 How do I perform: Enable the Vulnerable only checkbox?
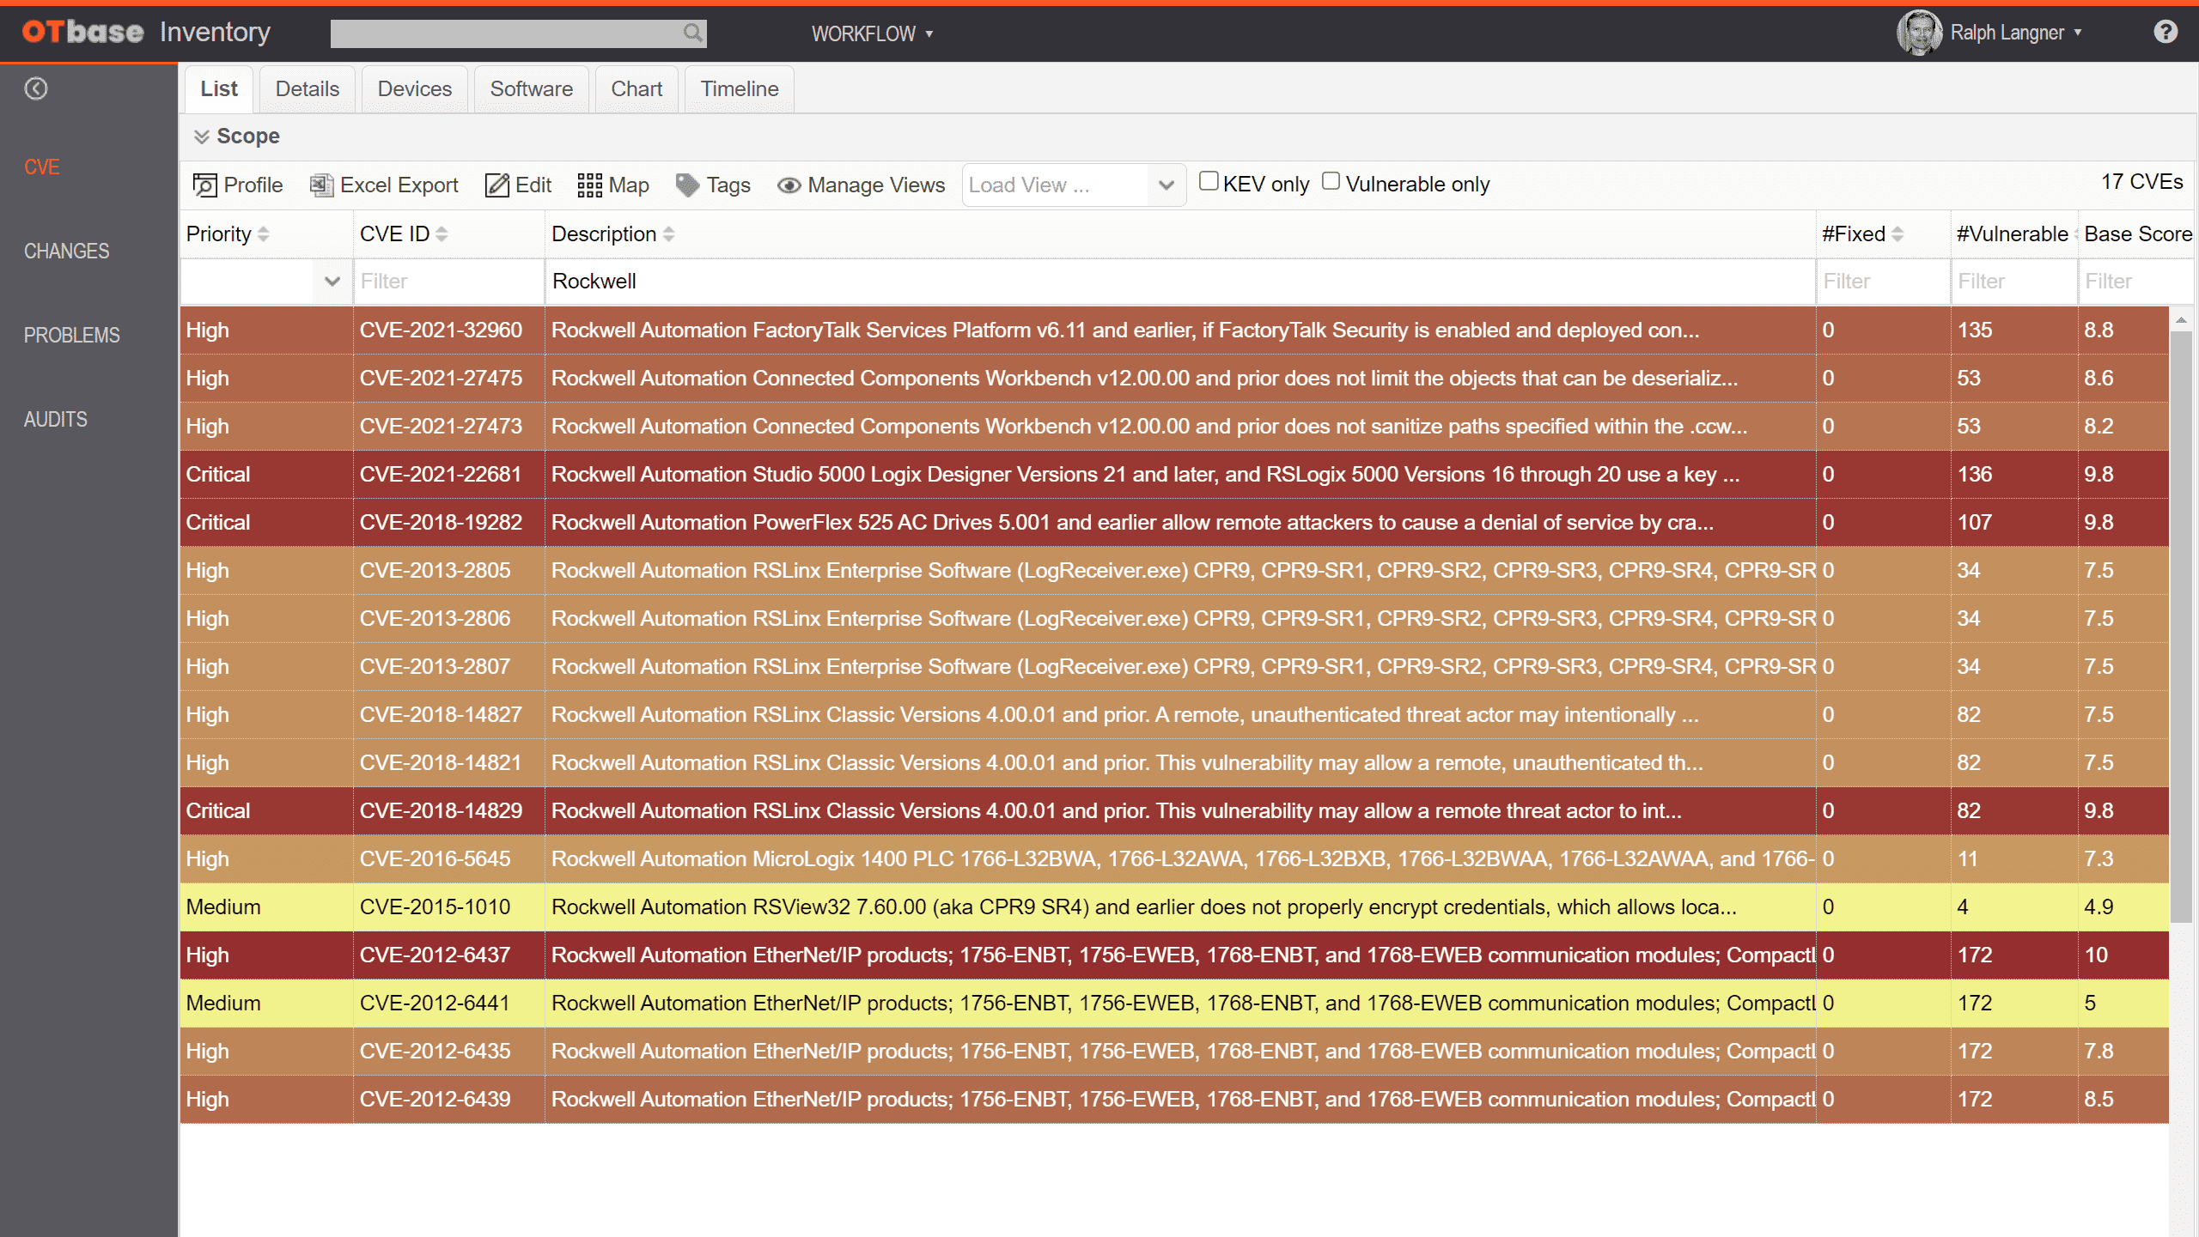click(x=1331, y=181)
